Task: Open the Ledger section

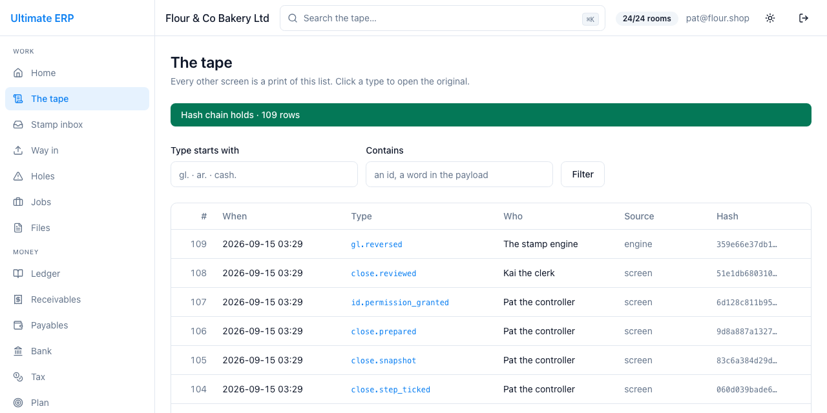Action: point(77,274)
